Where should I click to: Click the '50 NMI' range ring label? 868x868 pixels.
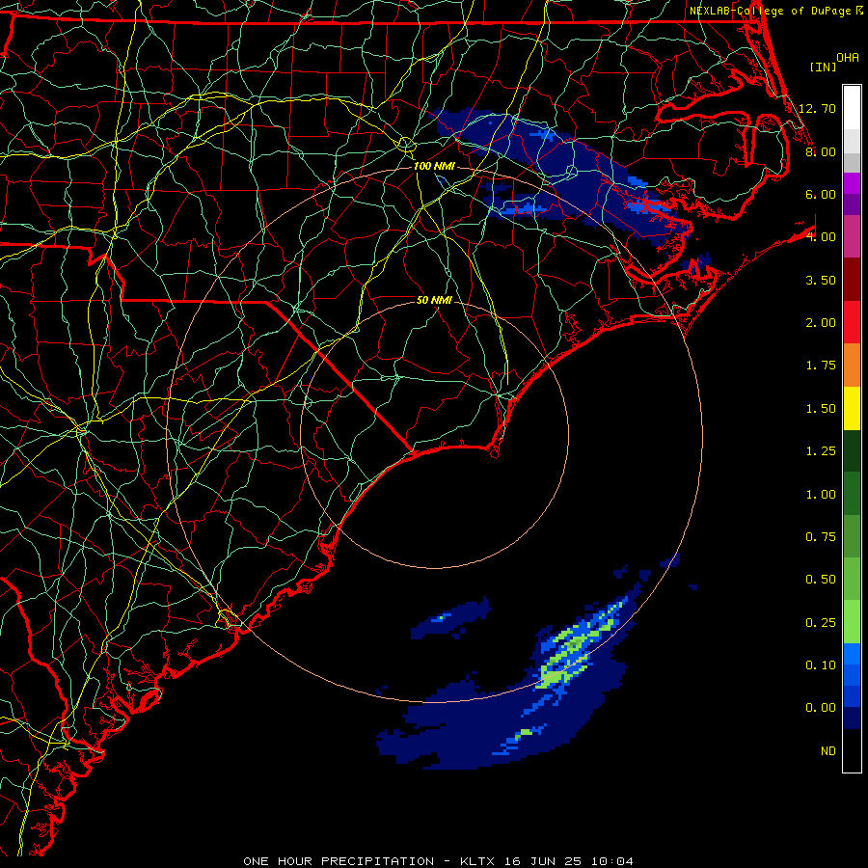click(434, 300)
